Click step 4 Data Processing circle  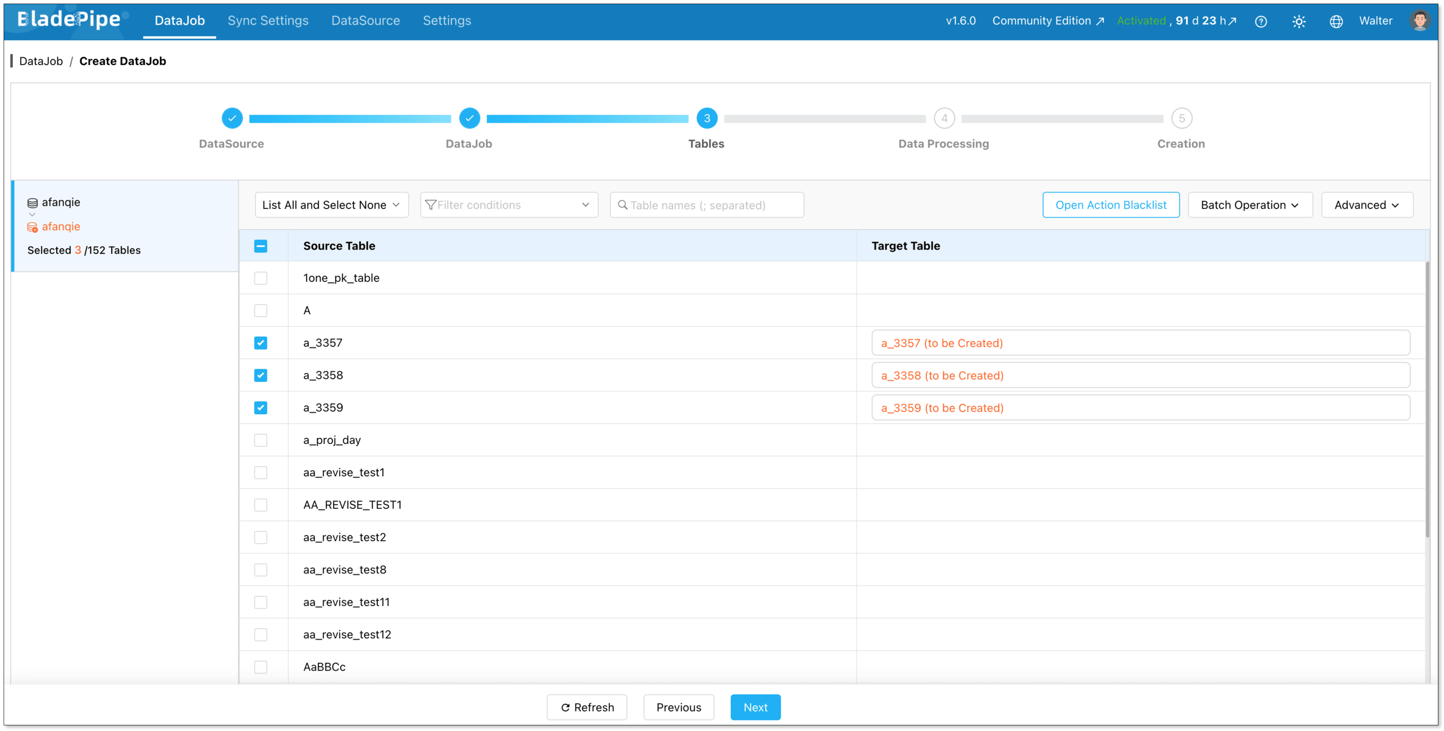pos(944,118)
